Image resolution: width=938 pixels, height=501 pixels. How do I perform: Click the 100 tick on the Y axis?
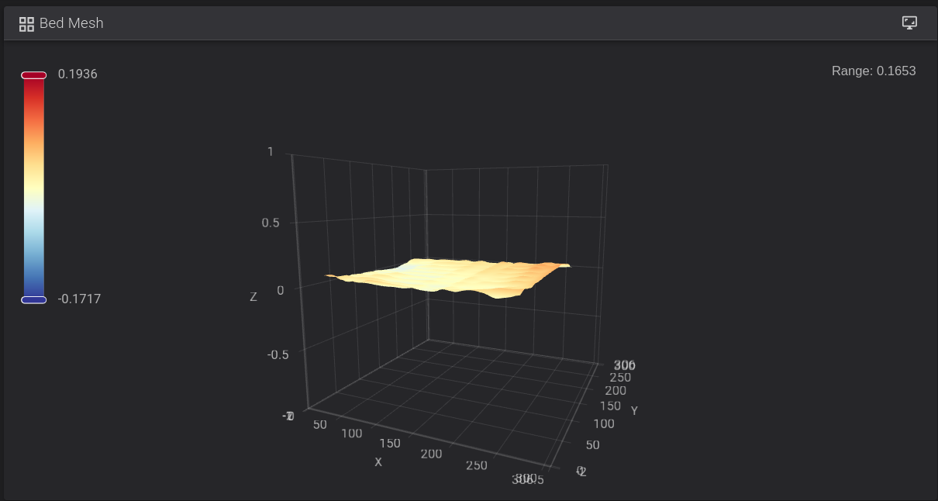pos(603,423)
